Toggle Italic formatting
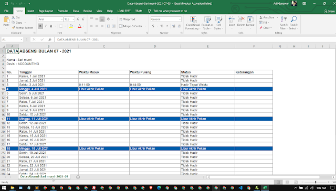The image size is (336, 191). (46, 26)
